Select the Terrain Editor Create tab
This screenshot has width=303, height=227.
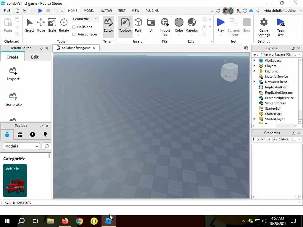pos(12,57)
